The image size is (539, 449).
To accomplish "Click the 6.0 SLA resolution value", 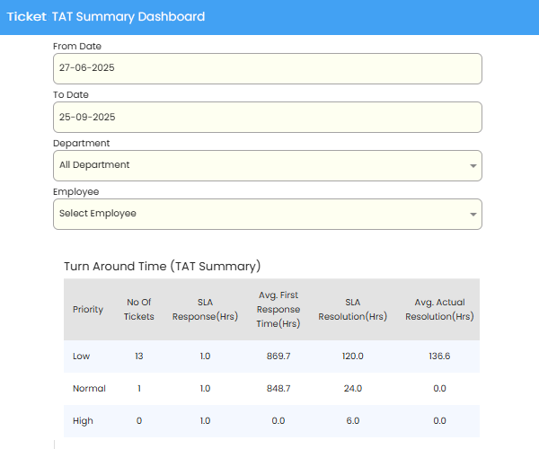I will [x=353, y=421].
